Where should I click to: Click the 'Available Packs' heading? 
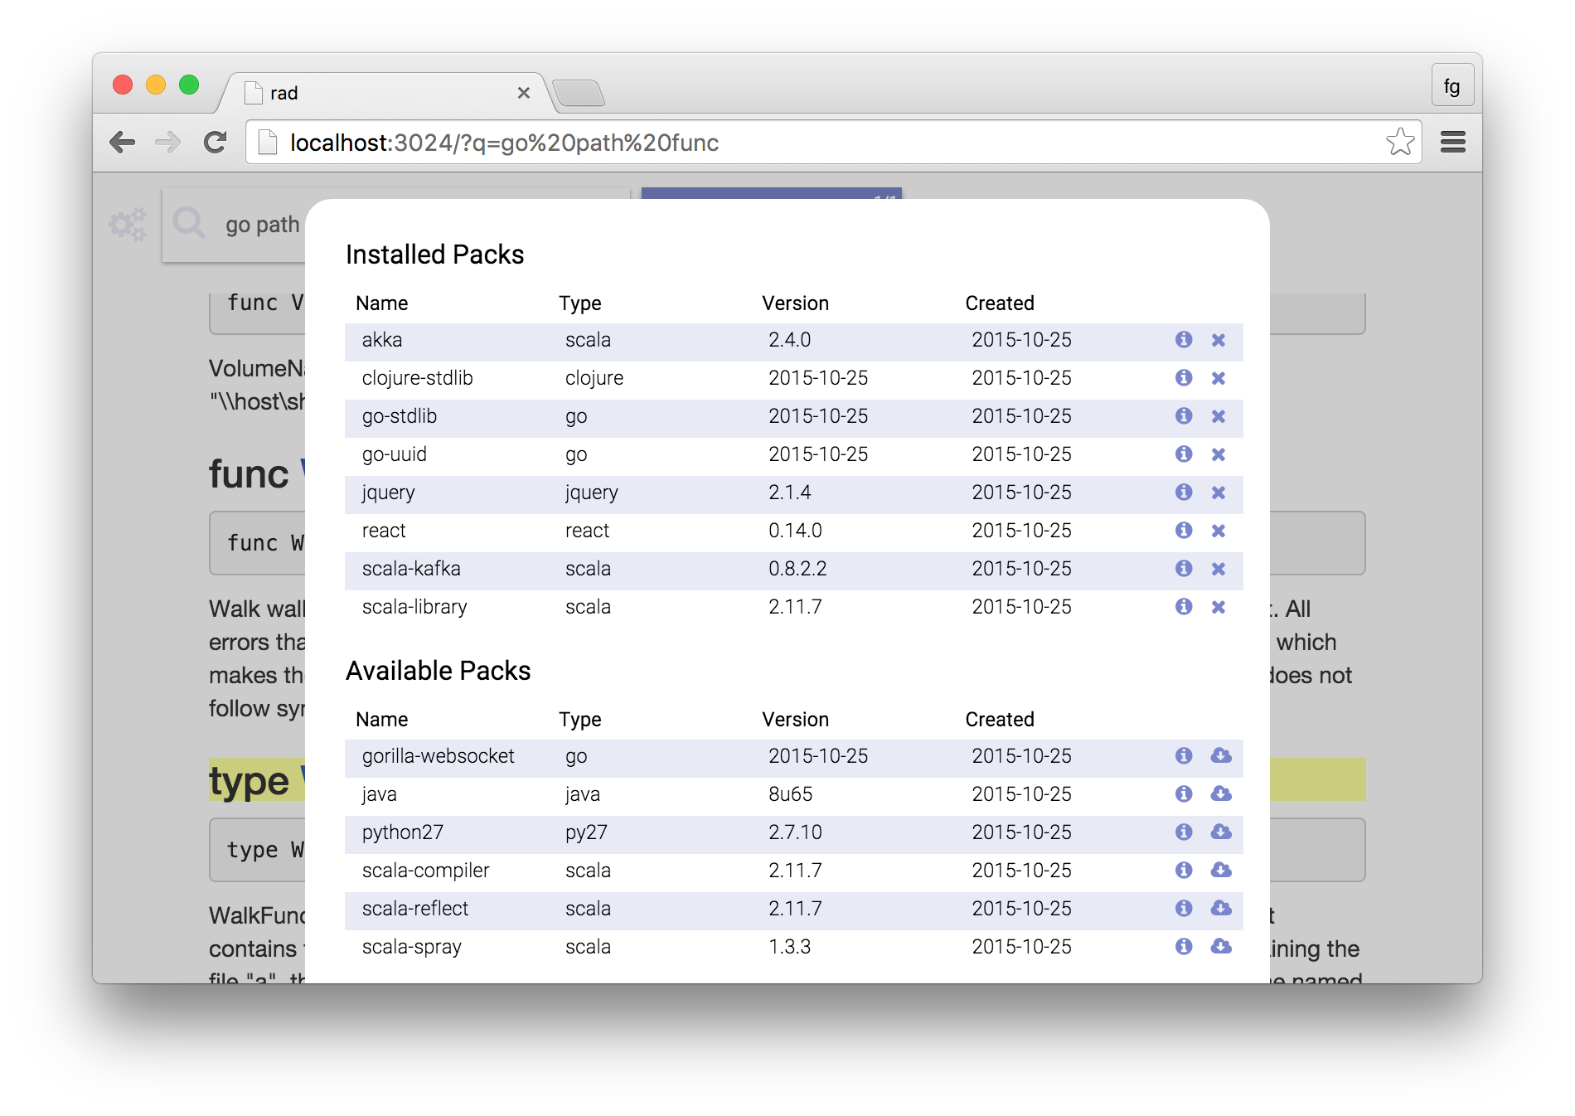click(438, 671)
